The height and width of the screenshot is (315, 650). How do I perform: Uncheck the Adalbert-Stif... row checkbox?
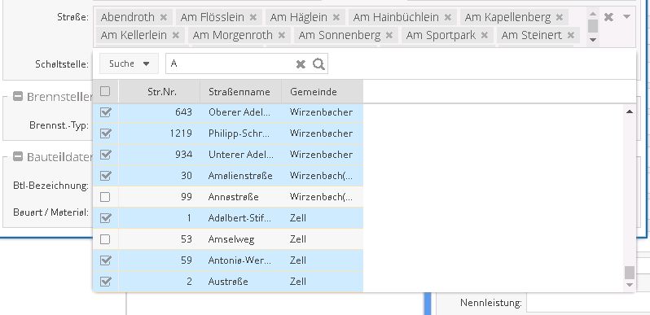[x=105, y=218]
